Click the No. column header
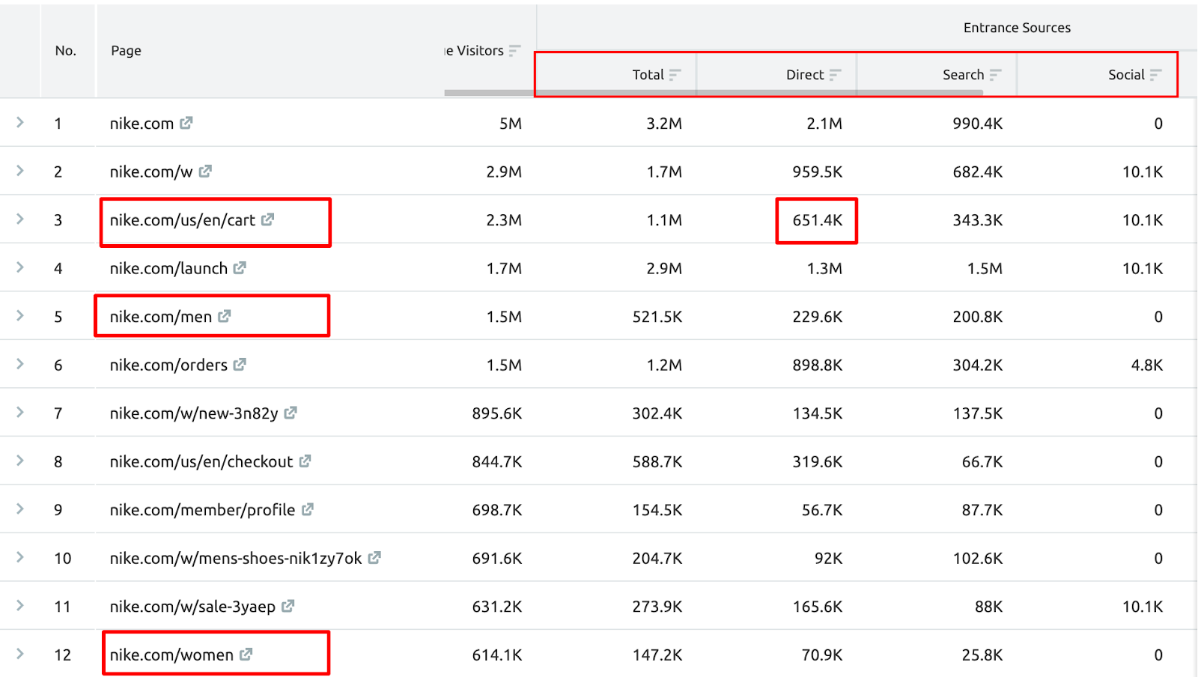 (x=66, y=50)
